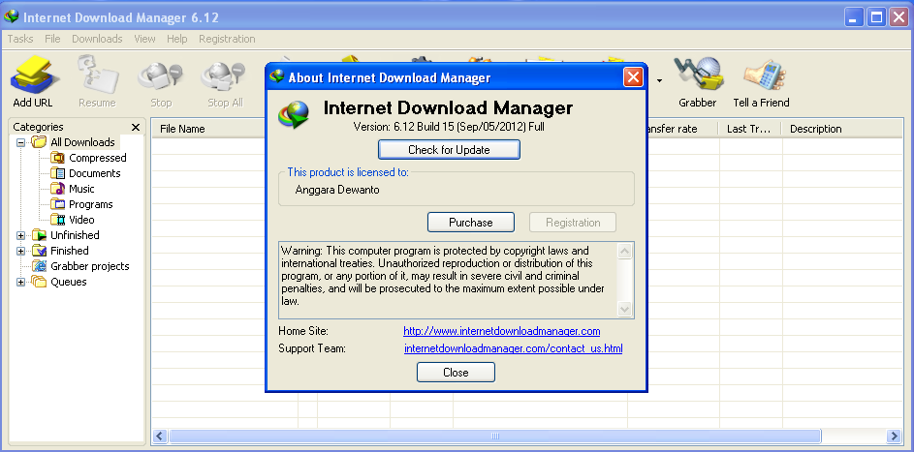This screenshot has width=914, height=452.
Task: Select the Programs category folder
Action: point(81,204)
